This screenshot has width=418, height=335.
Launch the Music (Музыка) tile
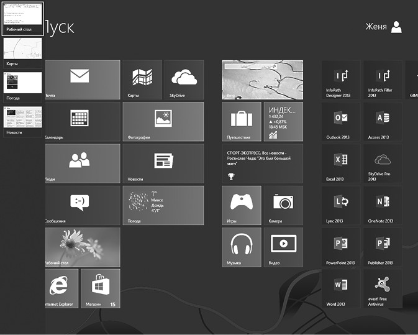(x=242, y=247)
